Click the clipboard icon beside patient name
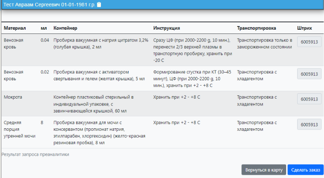This screenshot has width=324, height=178. pyautogui.click(x=99, y=4)
